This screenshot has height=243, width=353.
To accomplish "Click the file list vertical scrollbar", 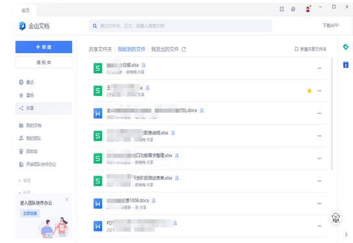I will [332, 113].
